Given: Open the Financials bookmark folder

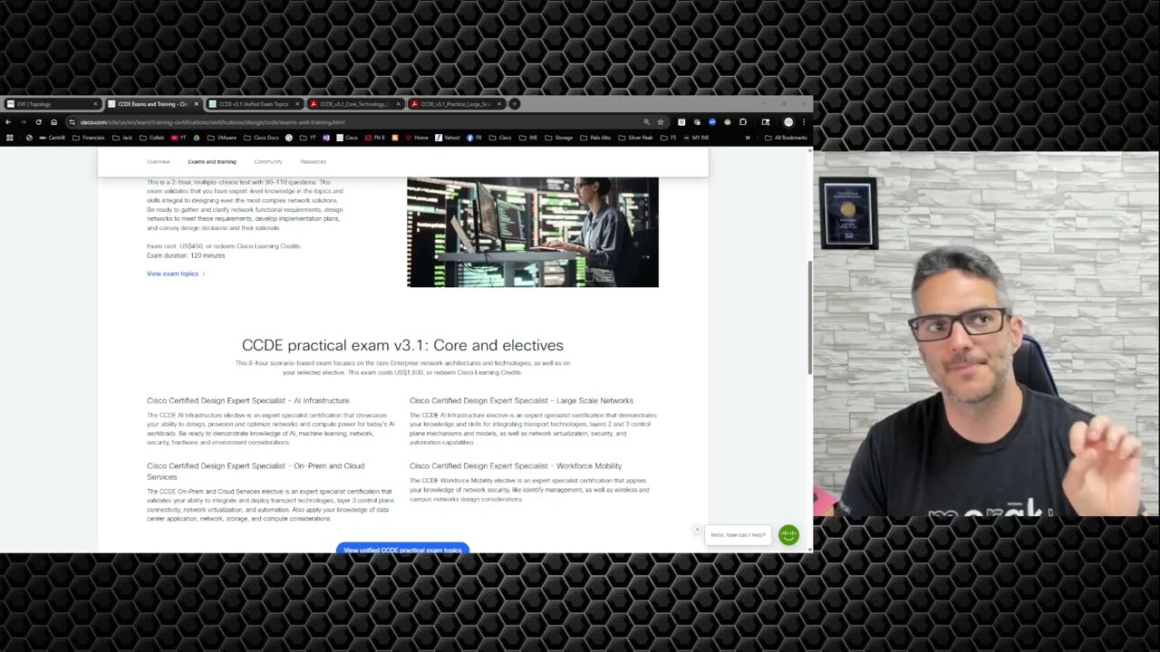Looking at the screenshot, I should point(89,138).
